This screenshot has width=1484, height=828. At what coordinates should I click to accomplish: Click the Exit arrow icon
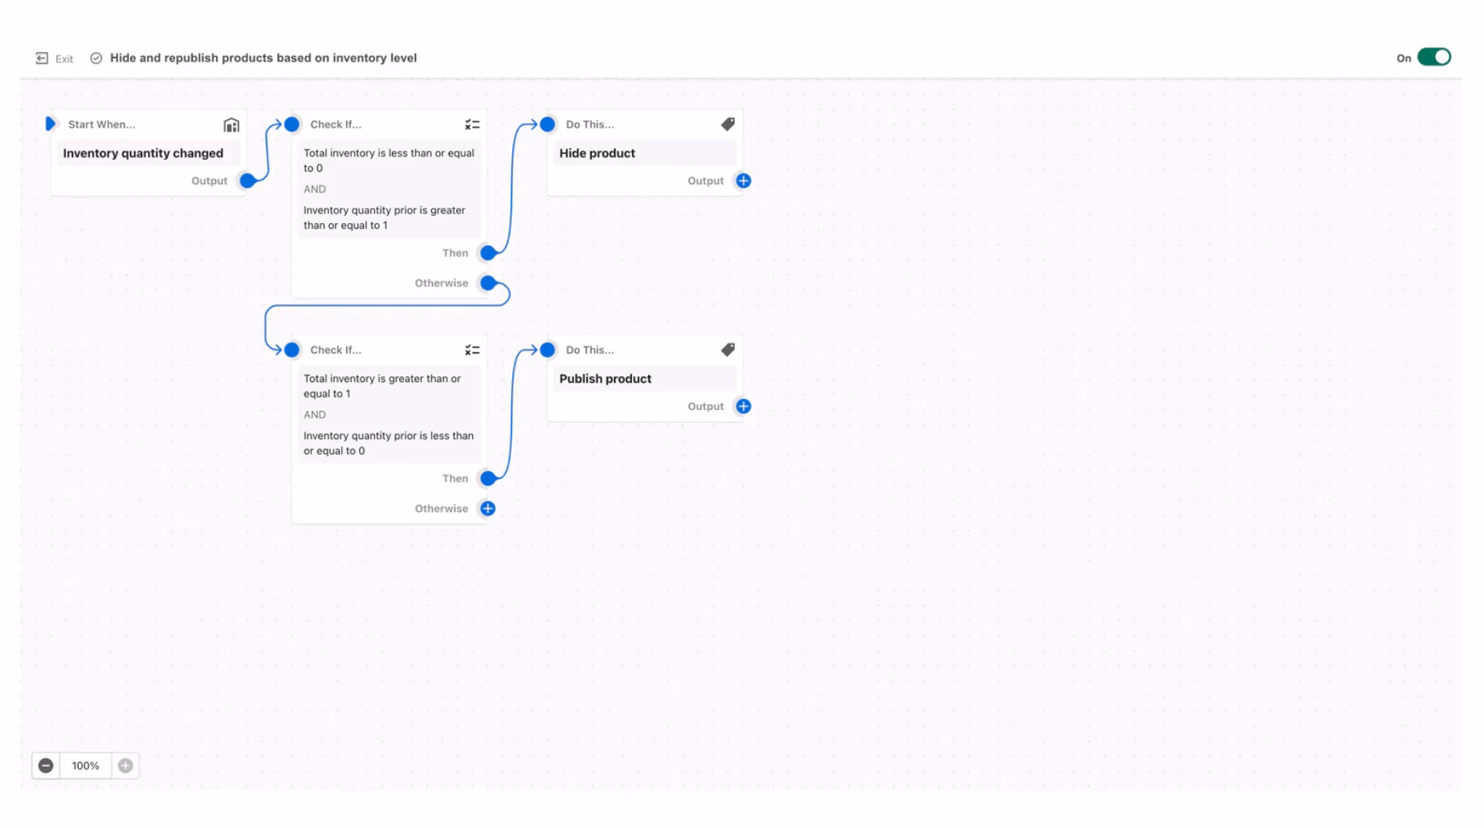pos(42,57)
